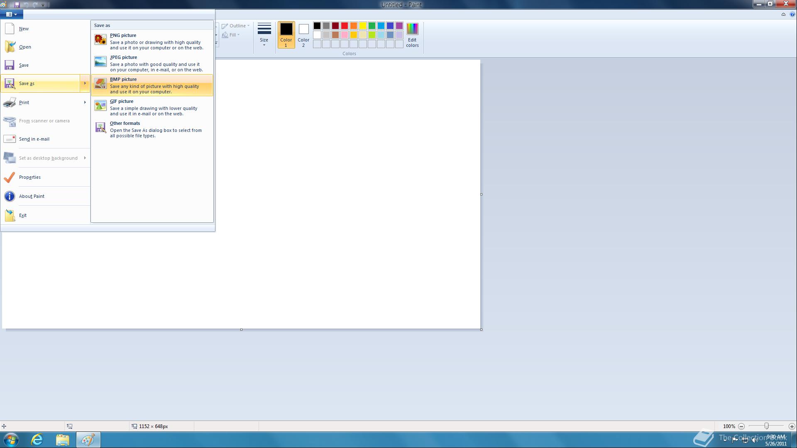Choose Exit from the Paint menu
The height and width of the screenshot is (448, 797).
point(46,215)
